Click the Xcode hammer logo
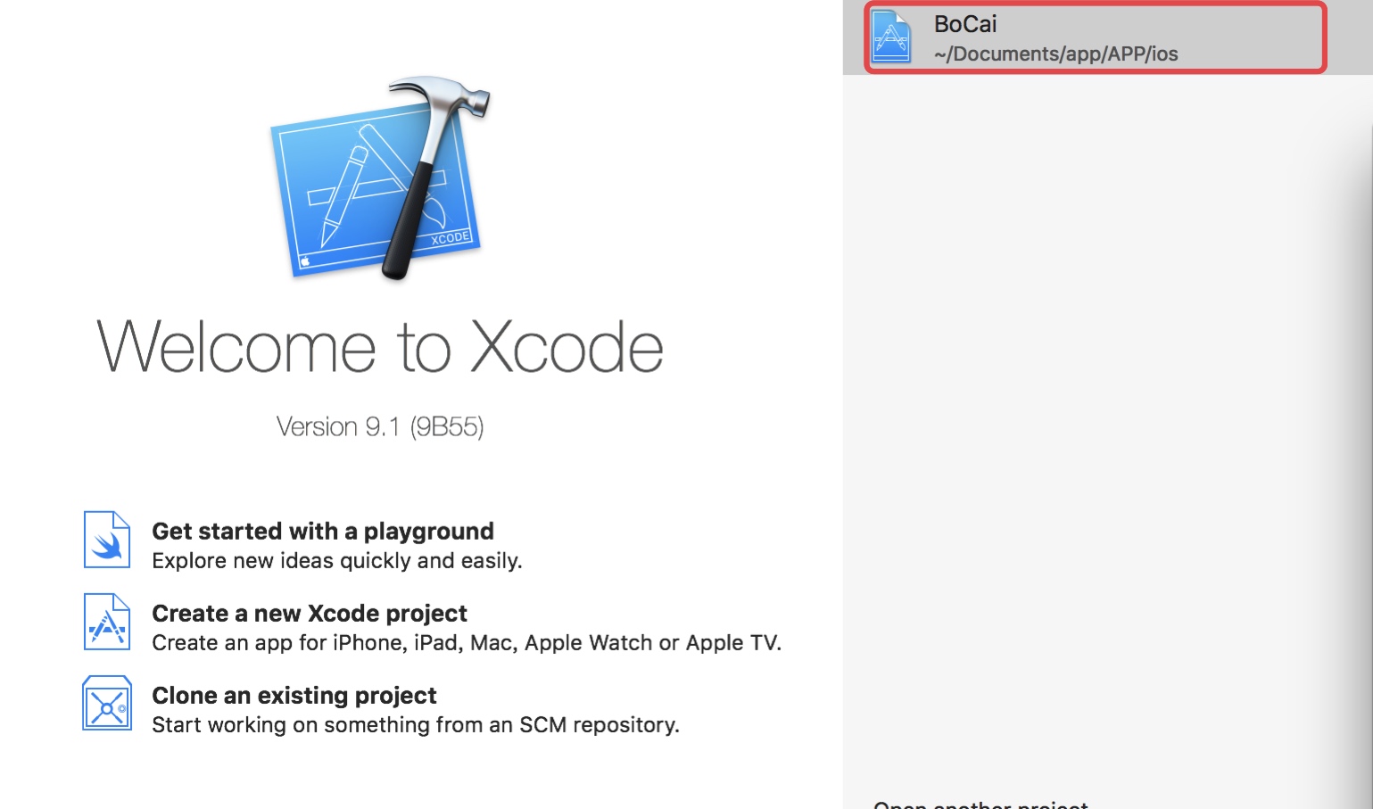This screenshot has height=809, width=1373. point(379,178)
